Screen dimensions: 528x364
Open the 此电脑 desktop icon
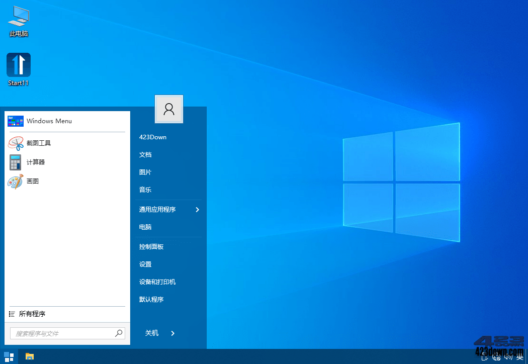(19, 21)
